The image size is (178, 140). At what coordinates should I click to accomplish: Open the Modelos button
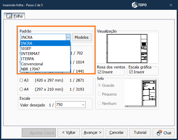coord(81,37)
